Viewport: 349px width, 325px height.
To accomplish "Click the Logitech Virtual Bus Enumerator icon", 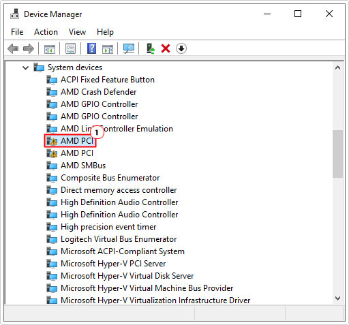I will [52, 239].
